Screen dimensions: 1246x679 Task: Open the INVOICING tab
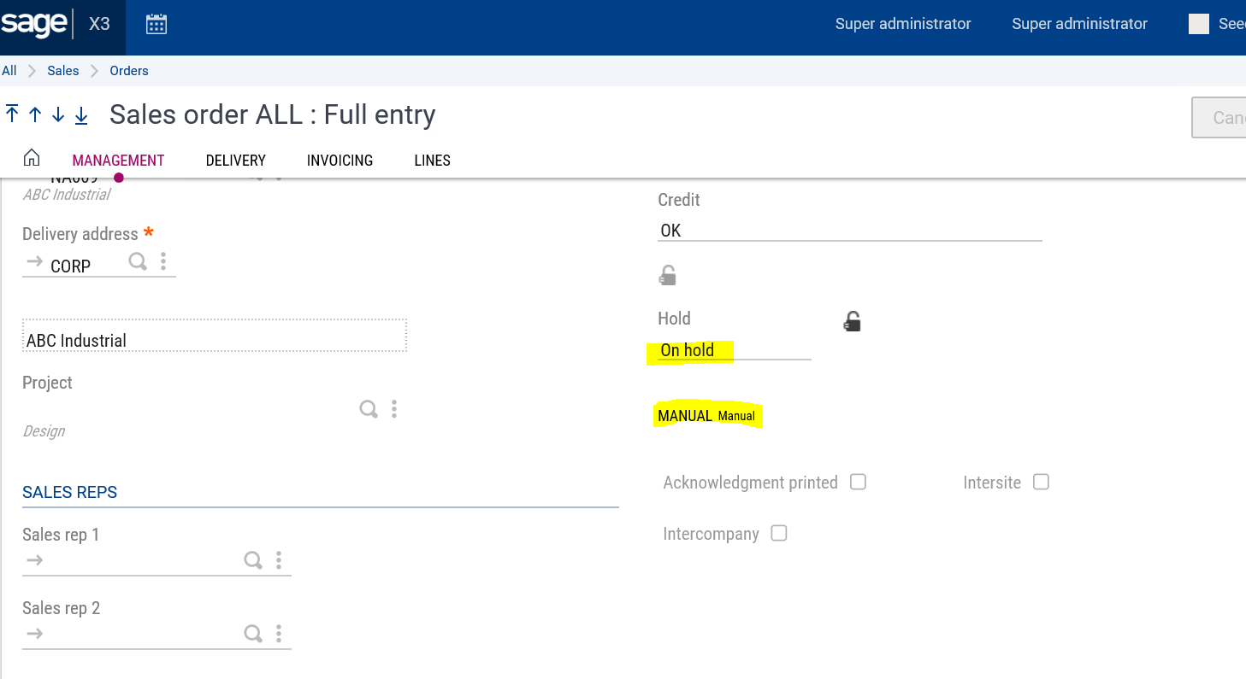[x=340, y=161]
